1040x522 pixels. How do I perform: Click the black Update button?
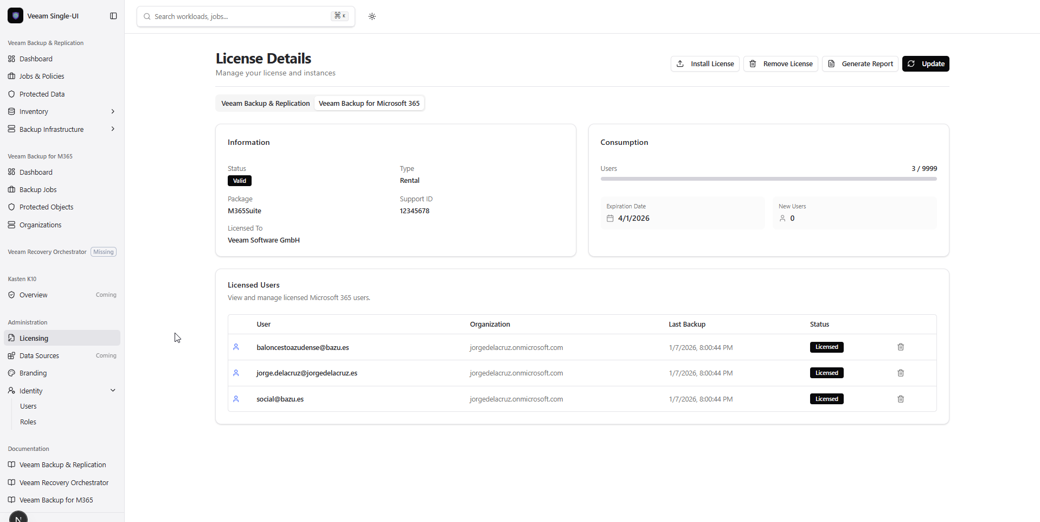point(925,64)
